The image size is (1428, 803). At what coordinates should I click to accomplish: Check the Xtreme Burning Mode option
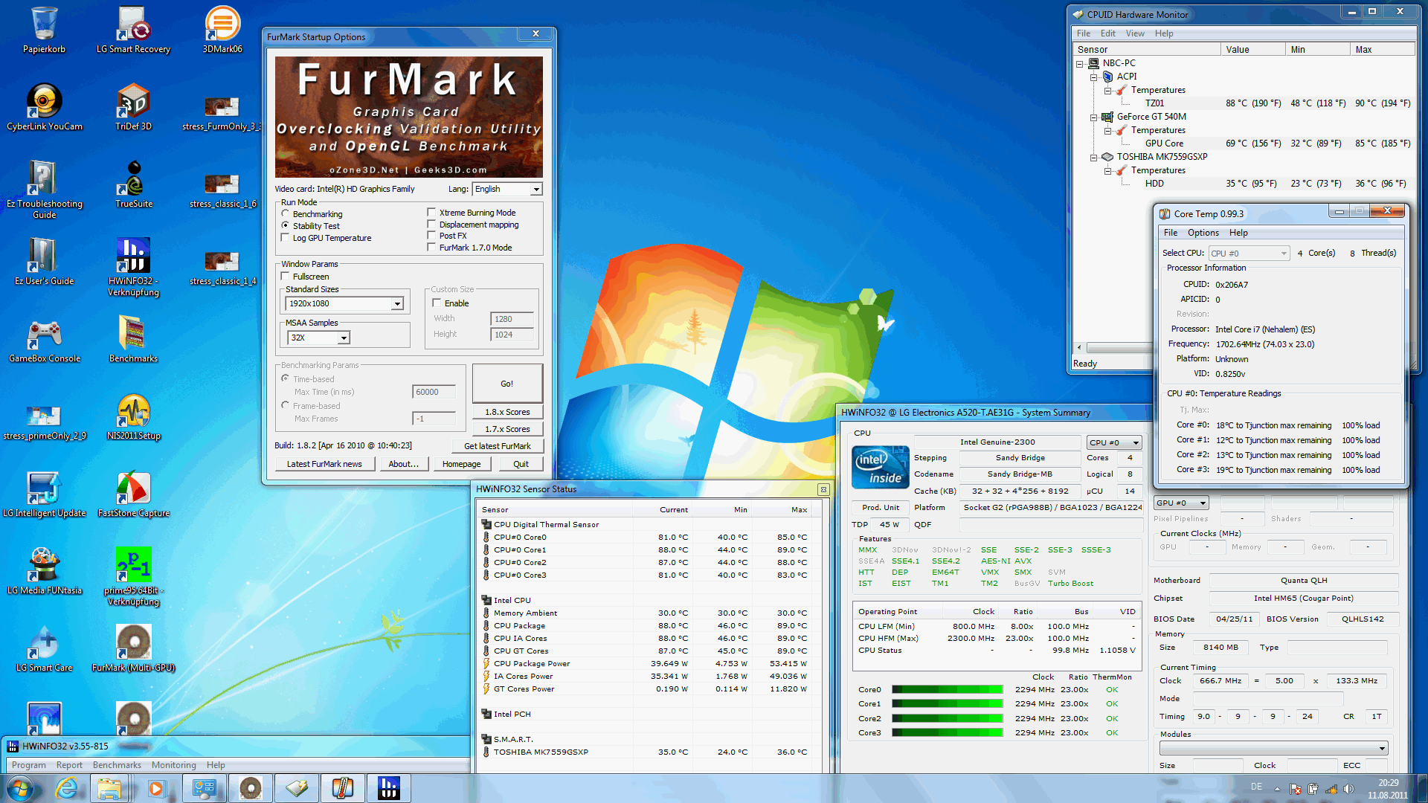[431, 213]
